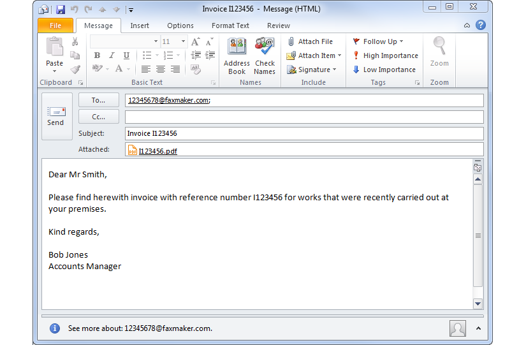The height and width of the screenshot is (345, 526).
Task: Open the Address Book
Action: point(237,56)
